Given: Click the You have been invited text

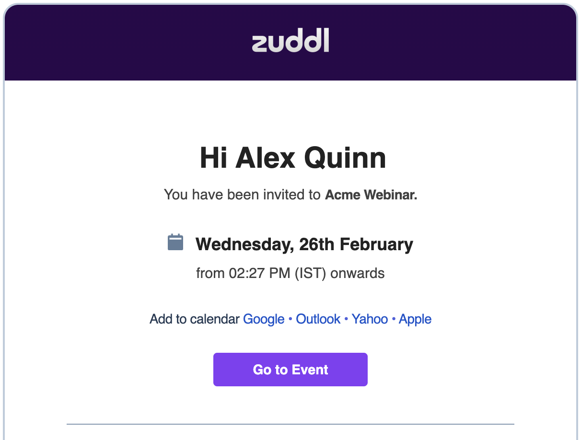Looking at the screenshot, I should 242,195.
